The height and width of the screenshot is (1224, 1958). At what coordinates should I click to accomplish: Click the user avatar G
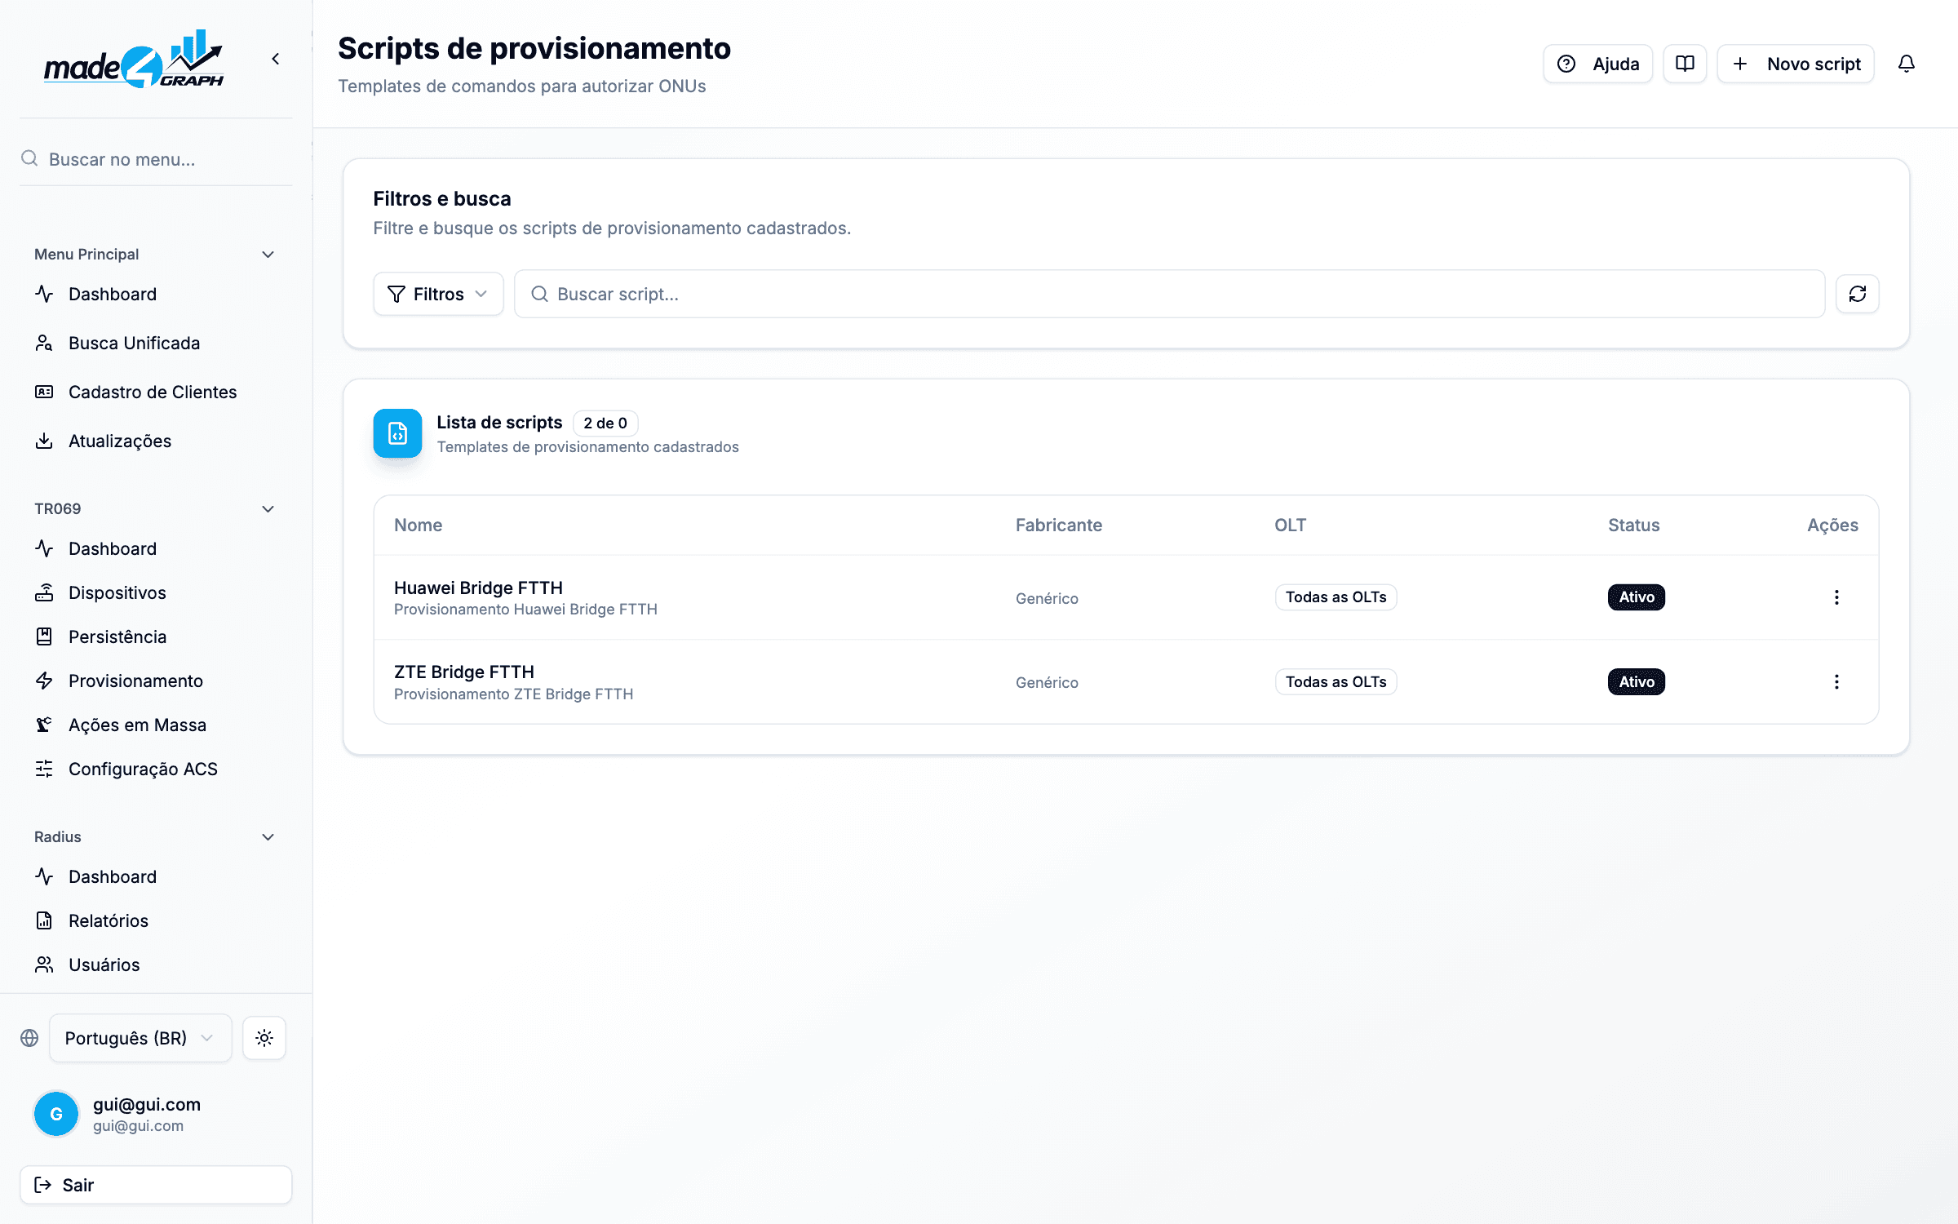(56, 1114)
